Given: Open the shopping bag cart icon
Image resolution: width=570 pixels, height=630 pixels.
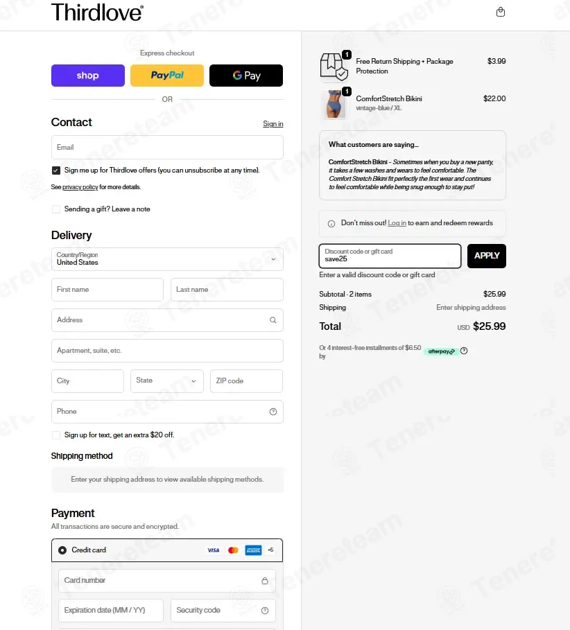Looking at the screenshot, I should pos(501,12).
